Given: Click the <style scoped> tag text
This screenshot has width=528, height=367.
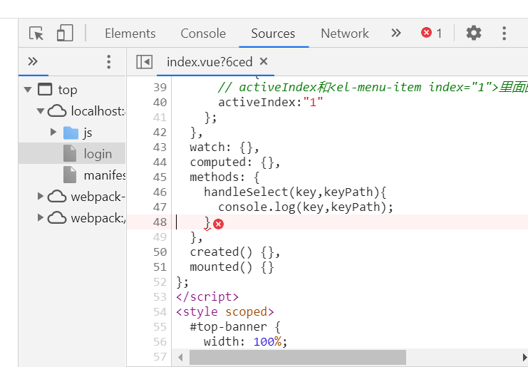Looking at the screenshot, I should click(225, 312).
